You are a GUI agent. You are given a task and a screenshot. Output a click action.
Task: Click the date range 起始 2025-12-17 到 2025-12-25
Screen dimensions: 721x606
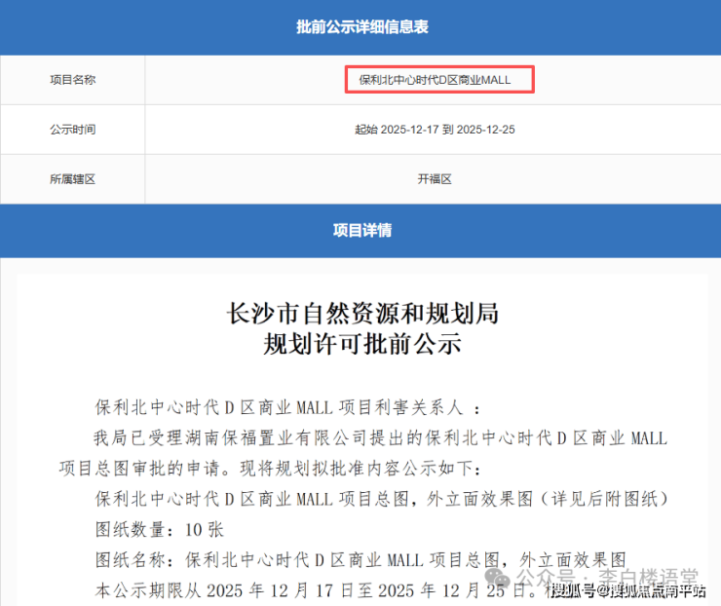point(435,130)
